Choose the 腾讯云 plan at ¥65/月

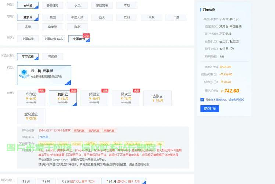(x=63, y=98)
